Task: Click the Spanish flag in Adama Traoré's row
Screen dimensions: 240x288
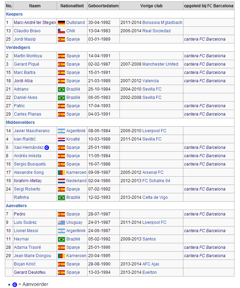Action: (61, 248)
